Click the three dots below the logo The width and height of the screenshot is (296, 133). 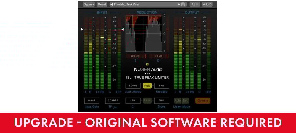click(147, 73)
